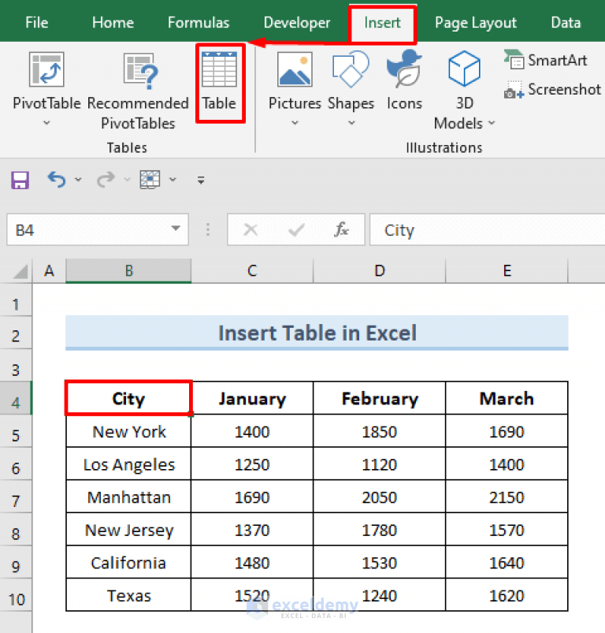Click inside the formula bar
The image size is (605, 633).
[x=473, y=229]
